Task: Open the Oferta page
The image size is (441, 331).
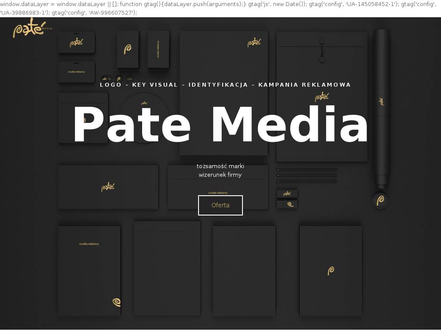Action: click(x=220, y=205)
